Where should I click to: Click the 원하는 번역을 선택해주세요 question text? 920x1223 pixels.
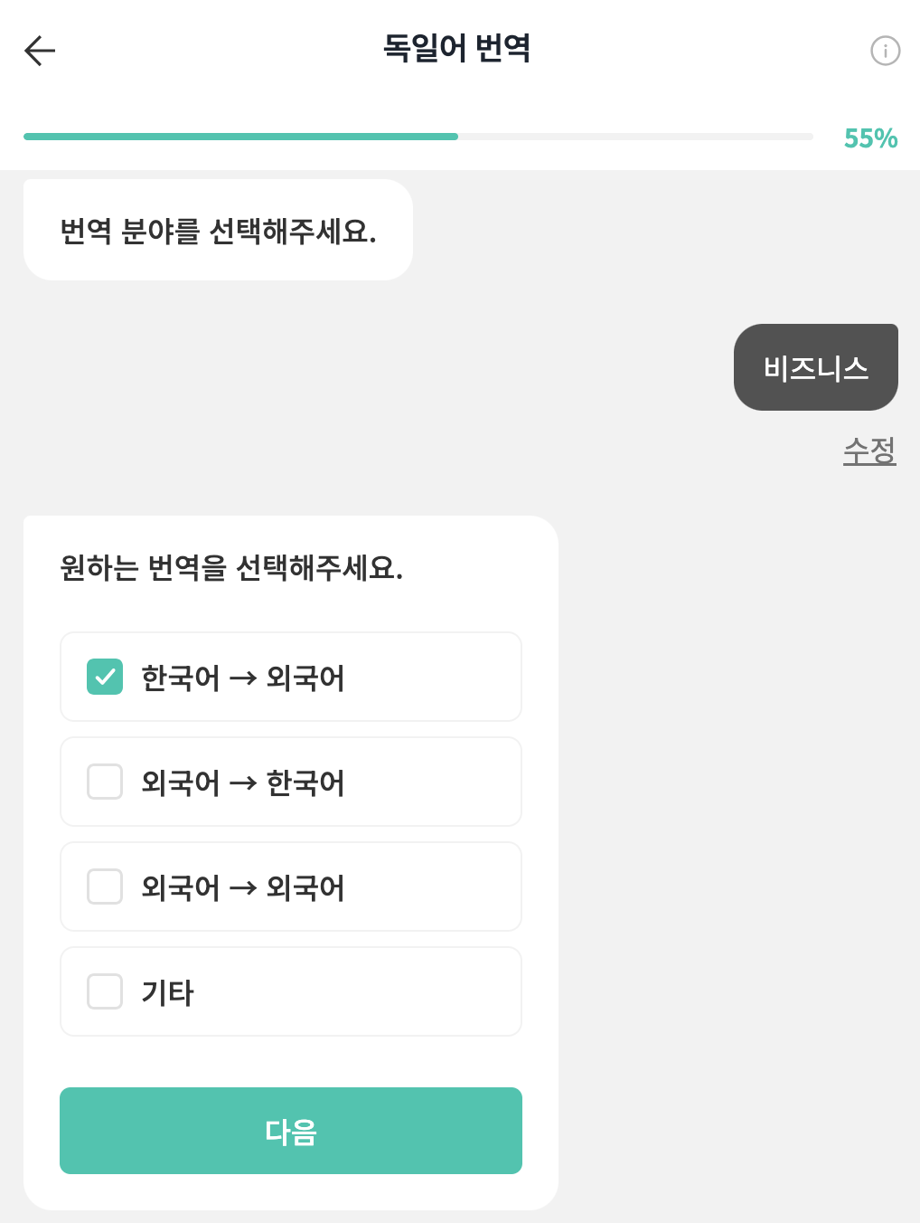coord(231,568)
